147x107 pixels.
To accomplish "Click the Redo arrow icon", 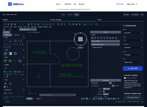I will pyautogui.click(x=23, y=24).
